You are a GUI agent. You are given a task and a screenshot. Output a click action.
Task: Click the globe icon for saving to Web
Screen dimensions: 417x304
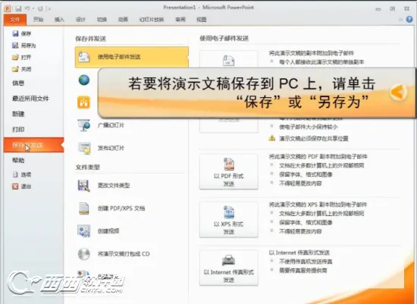(x=84, y=80)
